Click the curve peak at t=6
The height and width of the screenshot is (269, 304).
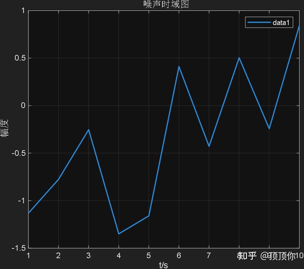(179, 67)
